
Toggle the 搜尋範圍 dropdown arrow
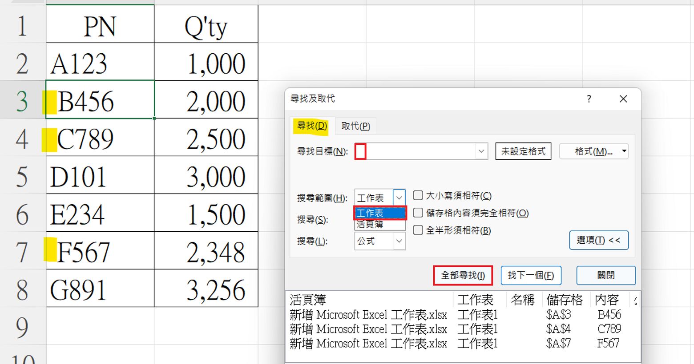(399, 198)
